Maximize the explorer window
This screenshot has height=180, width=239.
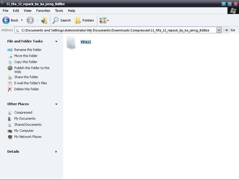pyautogui.click(x=229, y=4)
